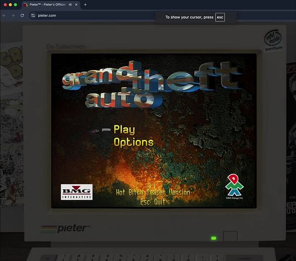The width and height of the screenshot is (296, 261).
Task: Click the macOS green fullscreen window button
Action: tap(15, 5)
